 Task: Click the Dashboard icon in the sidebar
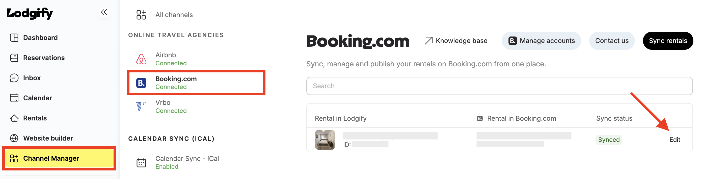click(14, 38)
